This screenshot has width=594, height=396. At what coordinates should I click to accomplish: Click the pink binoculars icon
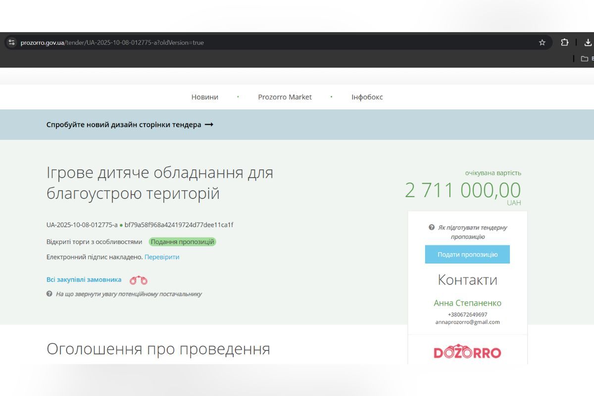coord(139,280)
